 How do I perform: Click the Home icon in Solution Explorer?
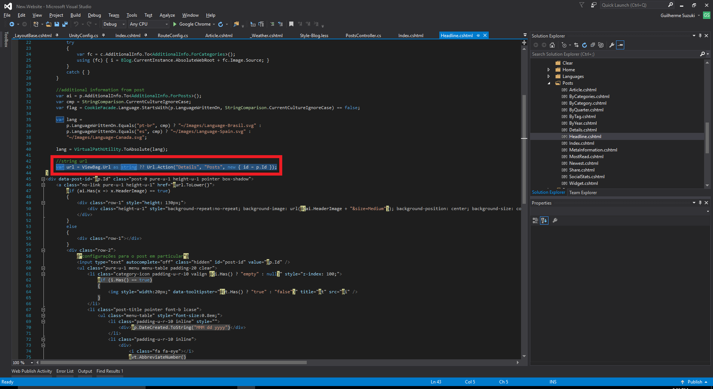click(x=552, y=45)
